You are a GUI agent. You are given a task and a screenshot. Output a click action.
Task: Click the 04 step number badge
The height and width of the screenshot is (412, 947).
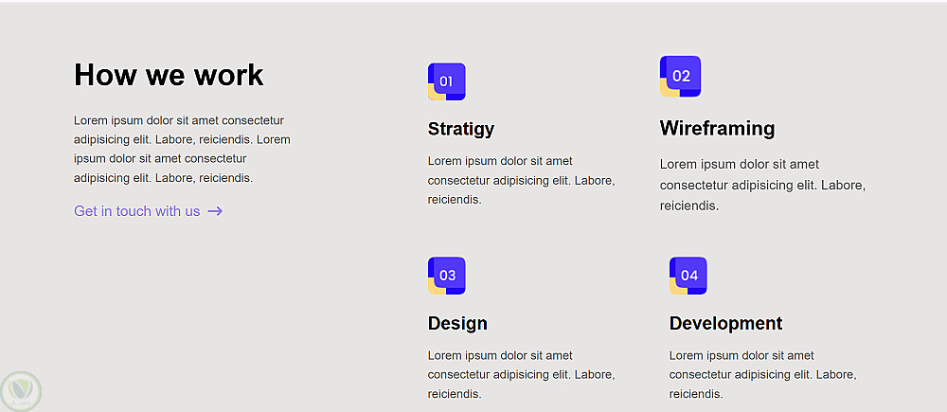click(x=688, y=276)
